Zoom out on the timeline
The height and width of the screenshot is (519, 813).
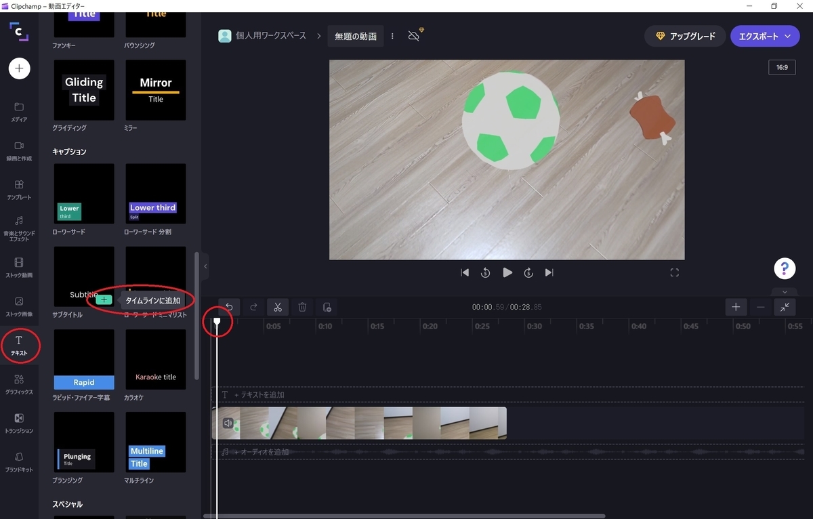point(760,307)
